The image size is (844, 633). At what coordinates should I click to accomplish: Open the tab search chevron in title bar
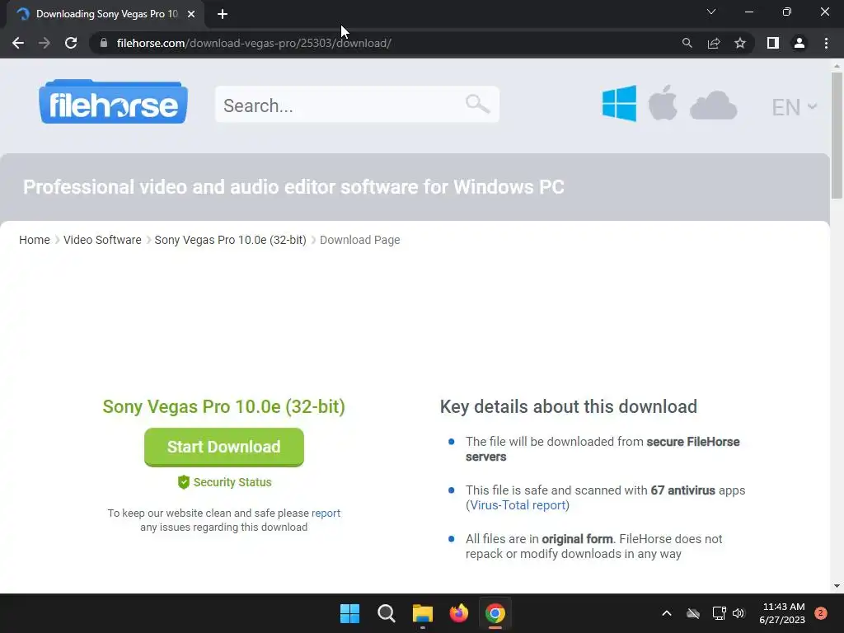[711, 12]
